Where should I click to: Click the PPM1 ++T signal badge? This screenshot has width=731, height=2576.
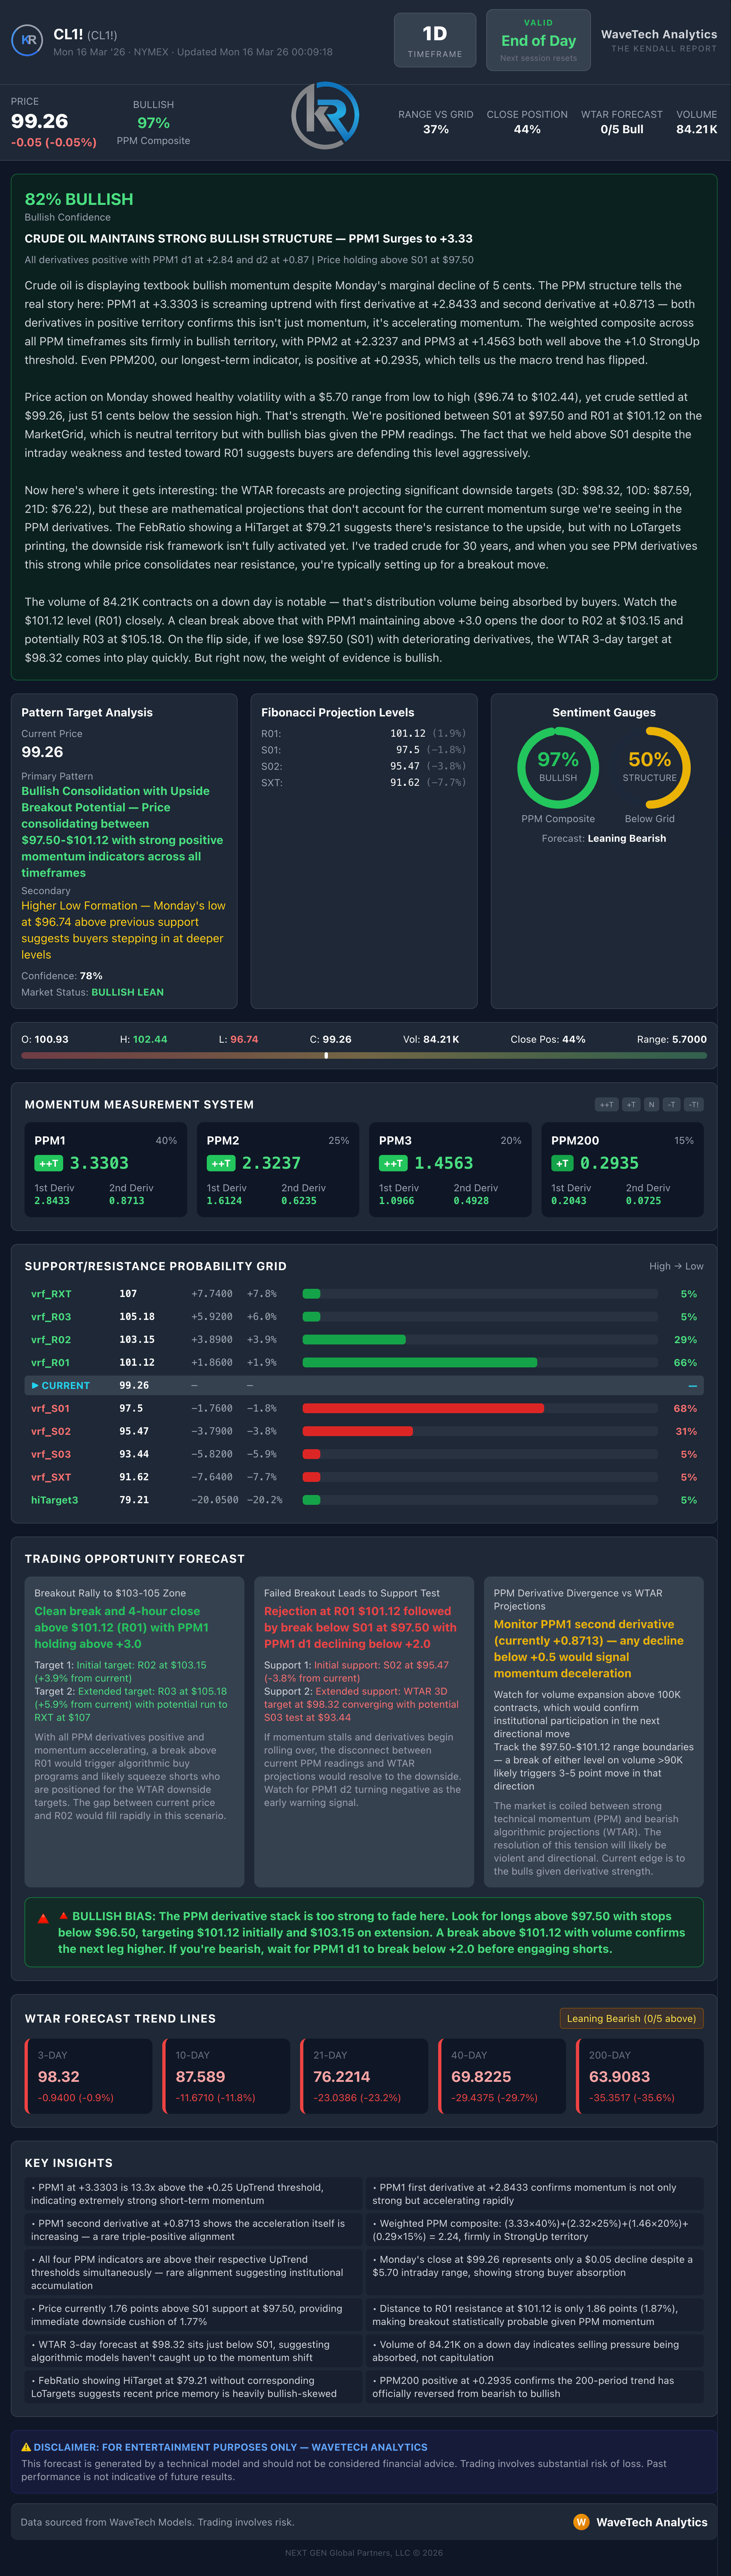click(49, 1163)
